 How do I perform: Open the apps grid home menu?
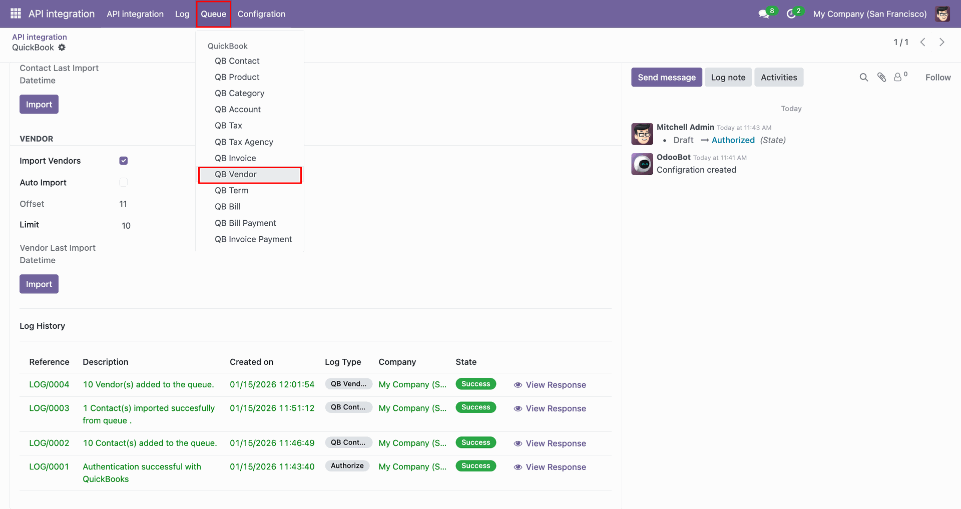pyautogui.click(x=16, y=14)
